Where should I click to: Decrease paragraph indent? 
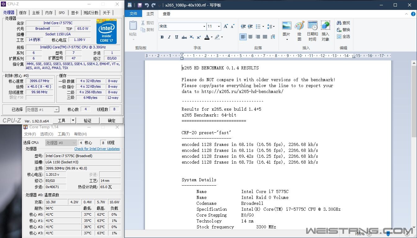243,27
